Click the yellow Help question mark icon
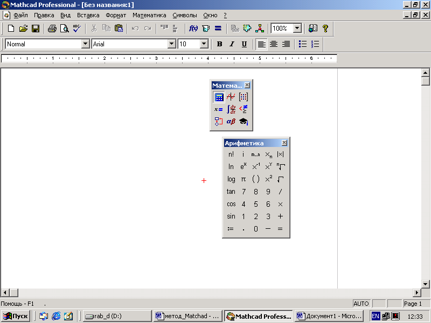The height and width of the screenshot is (323, 431). pyautogui.click(x=325, y=29)
